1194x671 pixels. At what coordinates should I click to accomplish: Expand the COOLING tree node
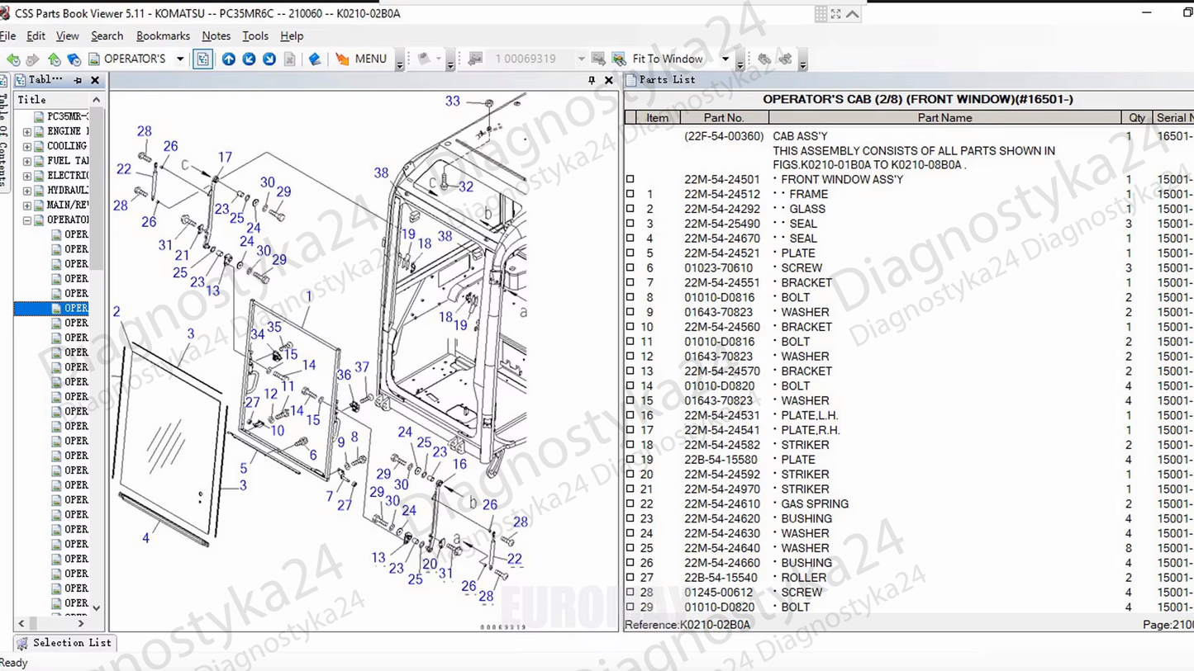pyautogui.click(x=27, y=146)
